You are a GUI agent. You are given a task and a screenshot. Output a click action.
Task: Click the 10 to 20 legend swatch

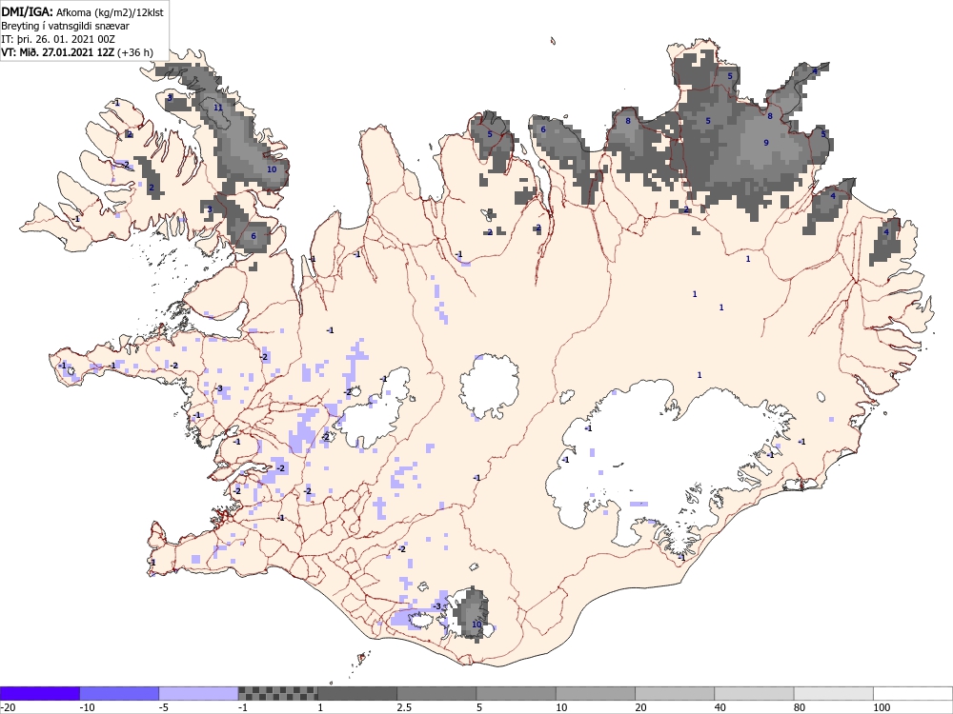pos(596,693)
